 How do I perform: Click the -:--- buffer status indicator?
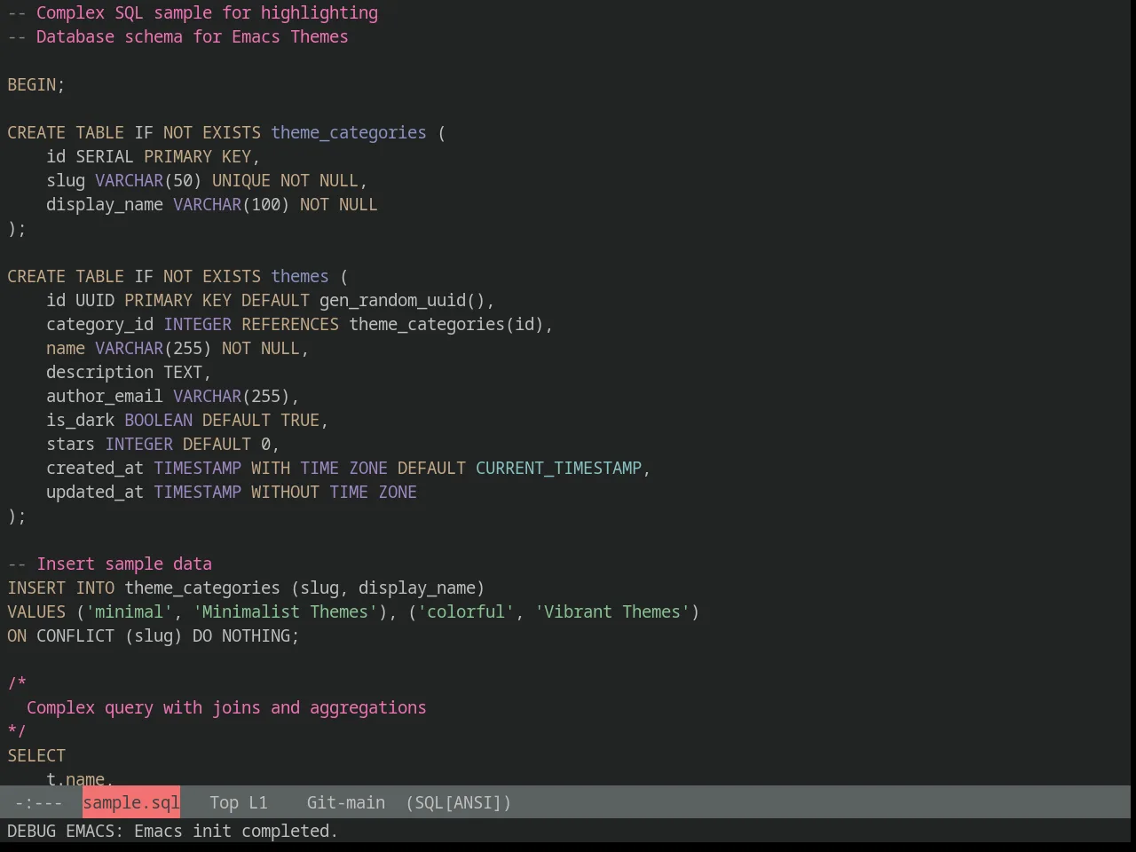tap(39, 802)
